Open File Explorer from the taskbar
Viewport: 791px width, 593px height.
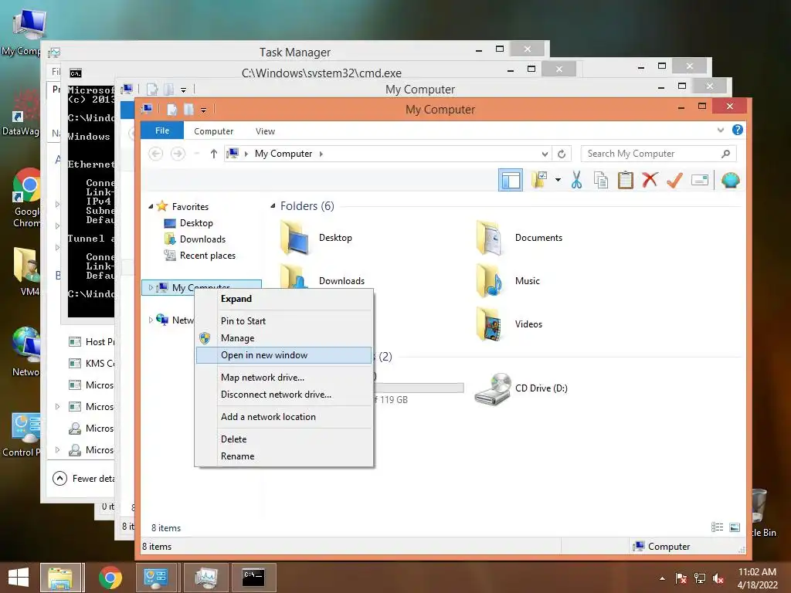60,578
